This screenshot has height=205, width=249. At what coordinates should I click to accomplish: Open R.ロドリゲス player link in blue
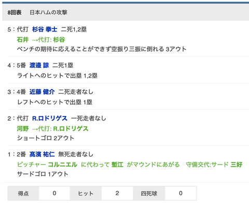click(50, 119)
